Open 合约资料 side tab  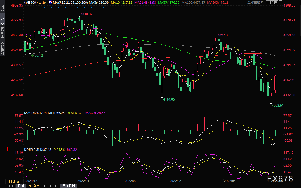tap(2, 48)
